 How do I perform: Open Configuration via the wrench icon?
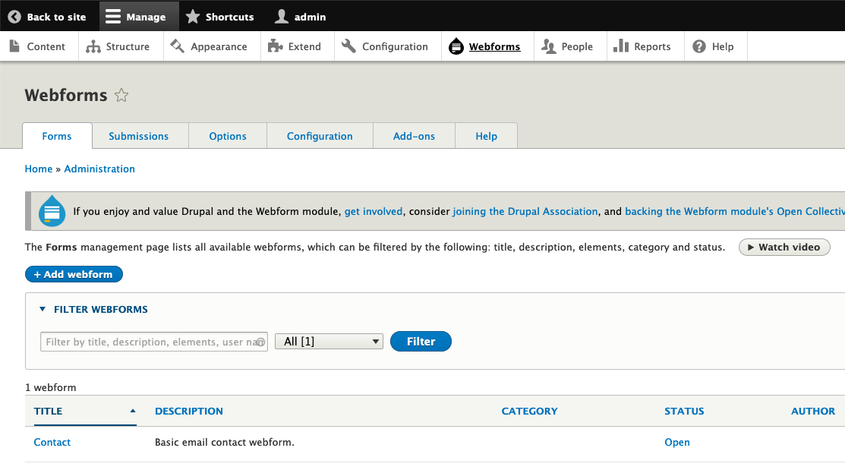[x=348, y=46]
